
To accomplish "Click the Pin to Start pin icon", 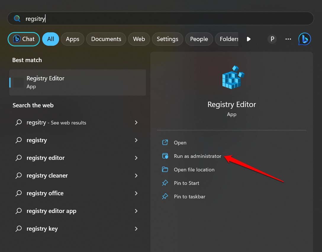I will [x=165, y=183].
